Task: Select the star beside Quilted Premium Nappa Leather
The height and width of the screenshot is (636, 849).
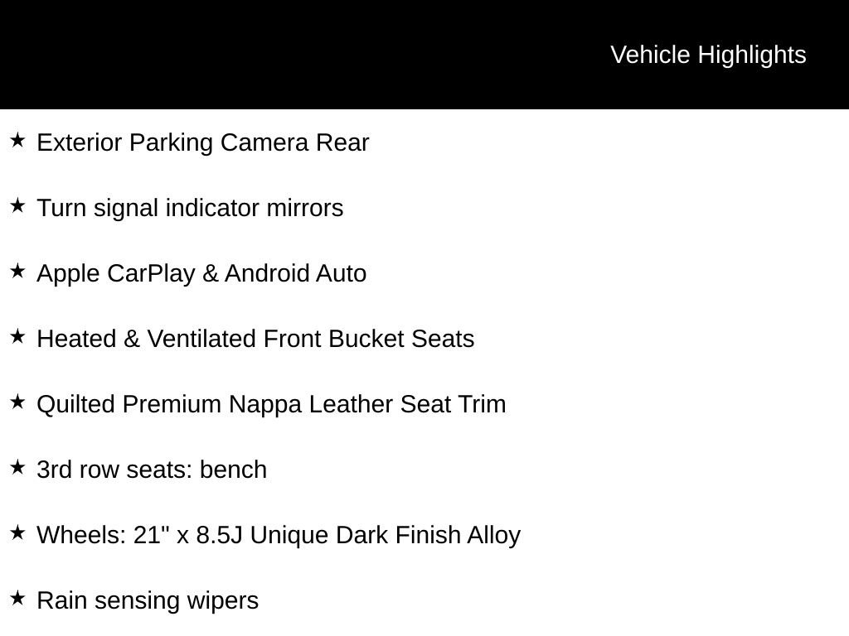Action: click(x=17, y=402)
